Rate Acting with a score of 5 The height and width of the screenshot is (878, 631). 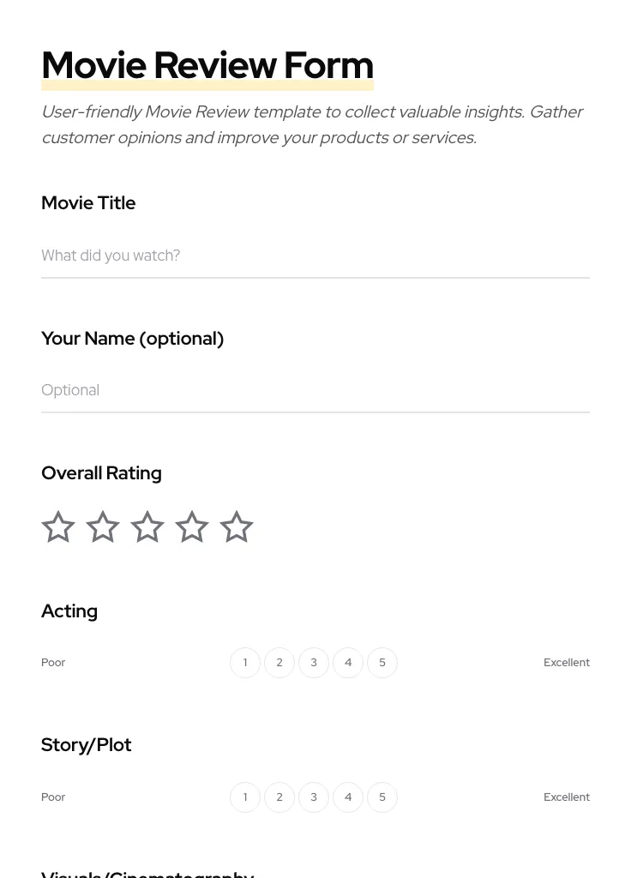pyautogui.click(x=382, y=662)
